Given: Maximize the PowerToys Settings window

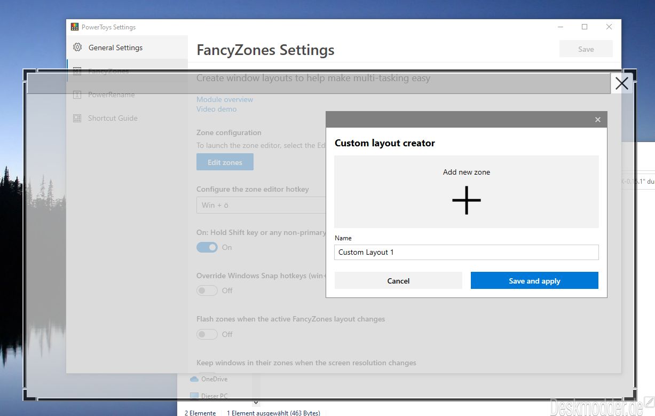Looking at the screenshot, I should (x=585, y=27).
